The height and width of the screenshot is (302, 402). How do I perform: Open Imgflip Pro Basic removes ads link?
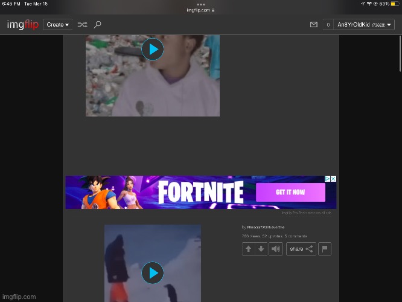pos(307,213)
